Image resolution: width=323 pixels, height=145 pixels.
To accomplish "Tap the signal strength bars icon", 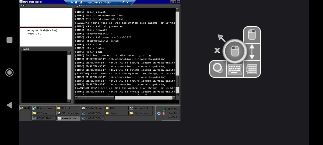I will 80,2.
